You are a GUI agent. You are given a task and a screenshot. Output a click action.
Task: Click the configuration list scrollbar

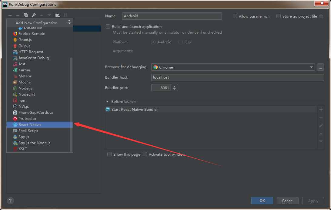[x=71, y=105]
